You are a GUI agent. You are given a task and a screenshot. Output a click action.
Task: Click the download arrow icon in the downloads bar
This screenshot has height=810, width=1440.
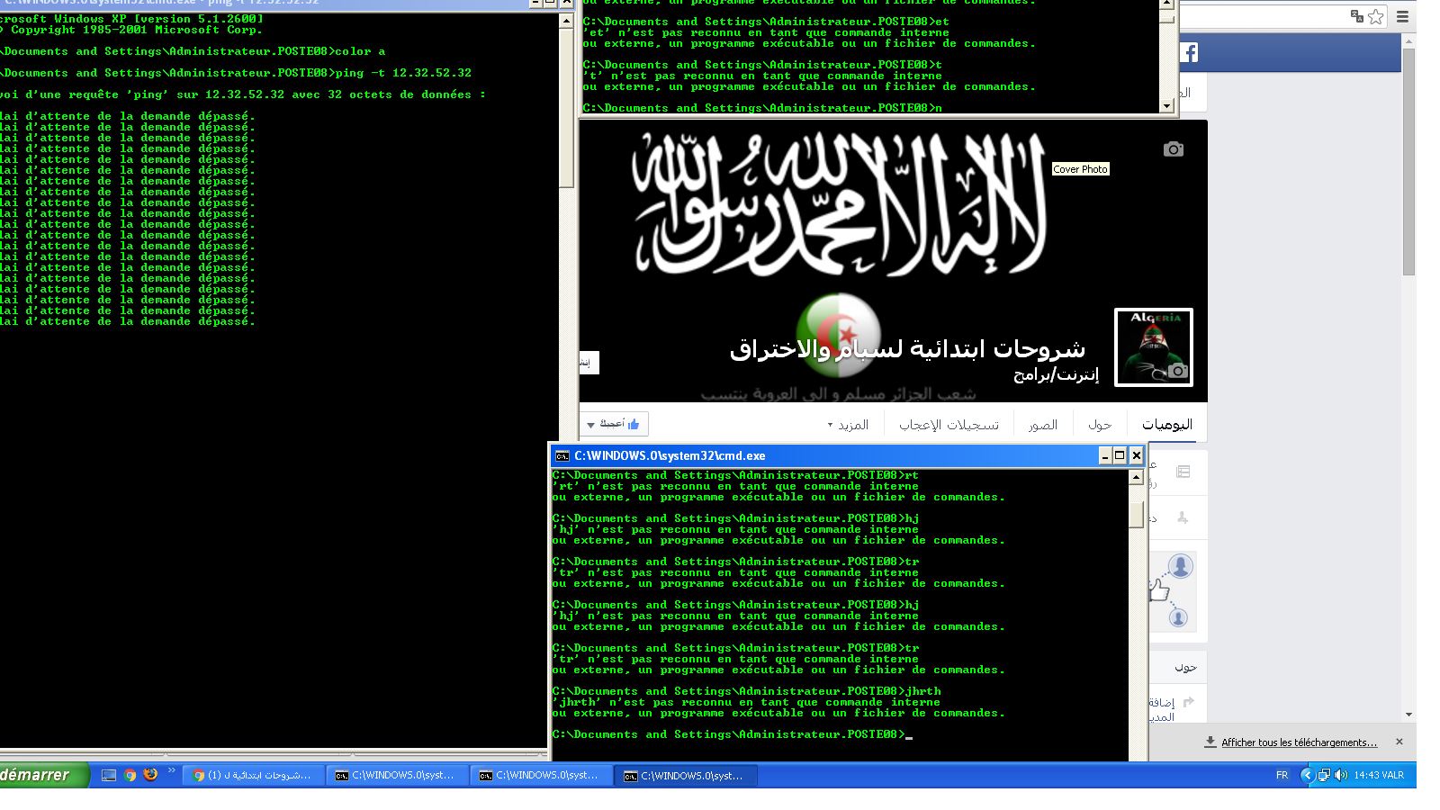point(1210,742)
